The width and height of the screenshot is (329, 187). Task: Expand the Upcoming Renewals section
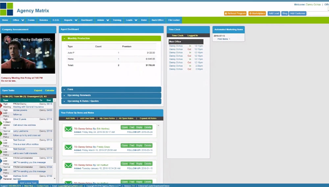click(78, 95)
